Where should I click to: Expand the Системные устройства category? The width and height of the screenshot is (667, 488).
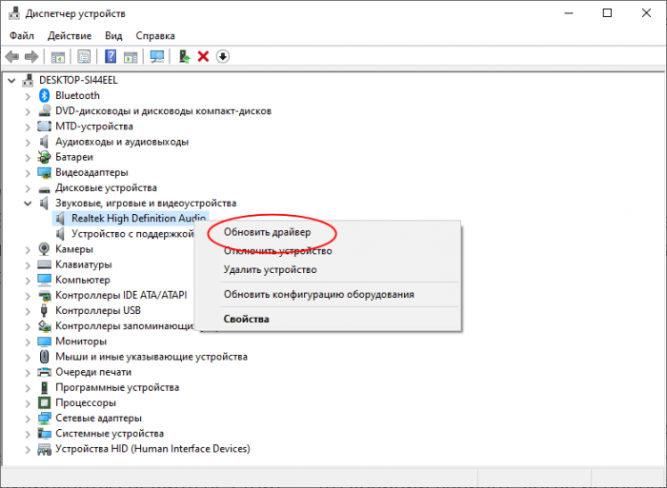(28, 434)
